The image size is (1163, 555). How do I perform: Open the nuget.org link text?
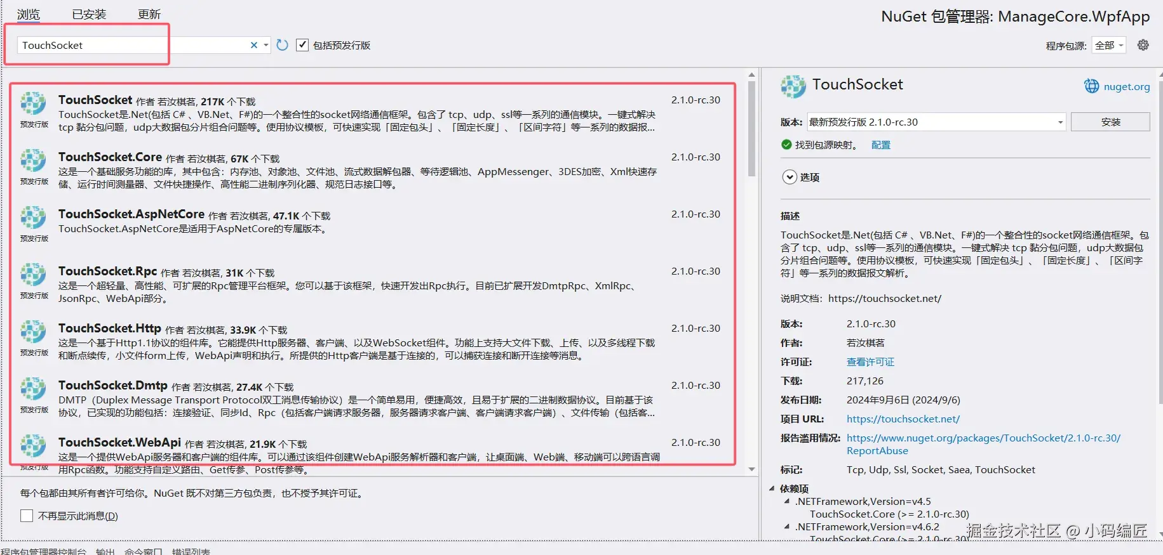point(1127,87)
